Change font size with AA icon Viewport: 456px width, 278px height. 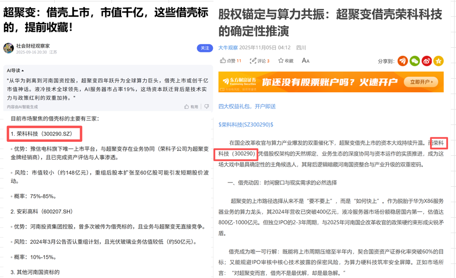[305, 60]
